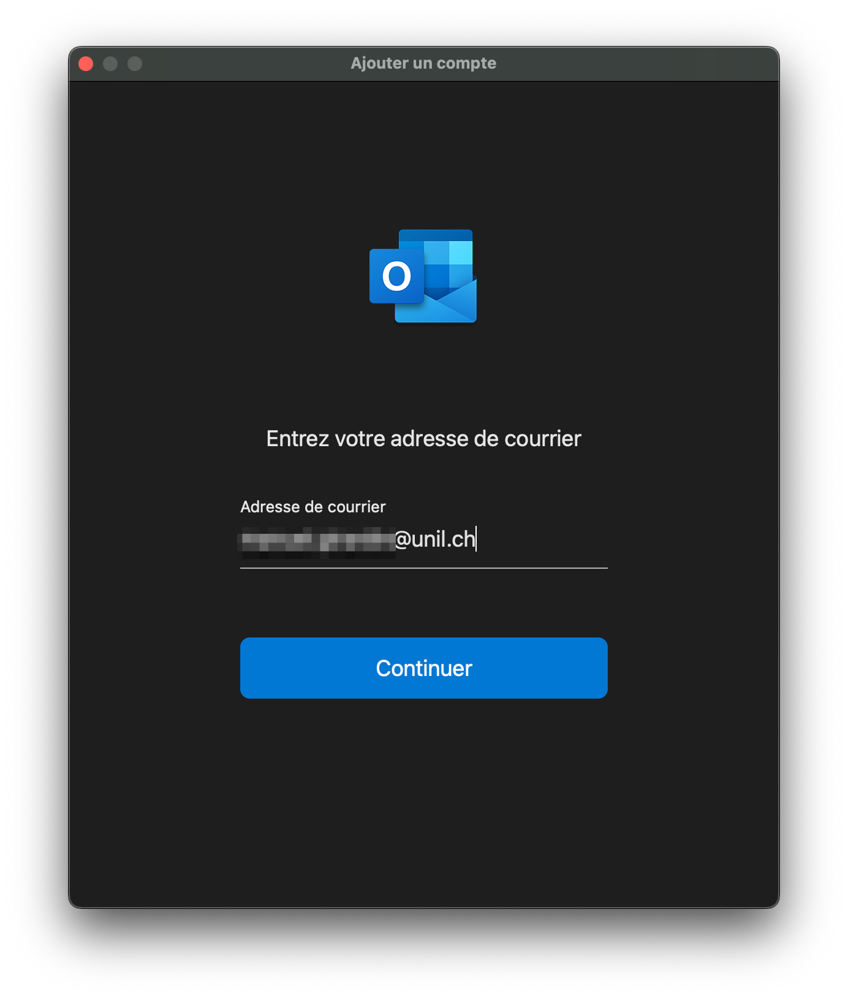Click the light-blue calendar grid in the logo

(x=448, y=264)
